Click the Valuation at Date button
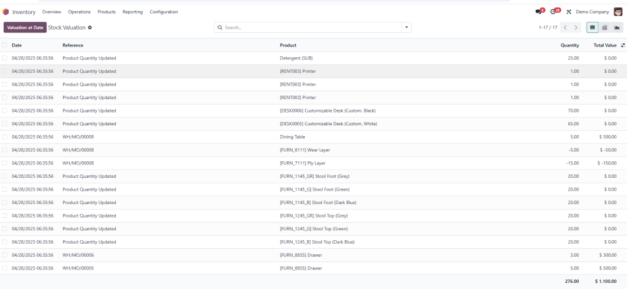 25,27
